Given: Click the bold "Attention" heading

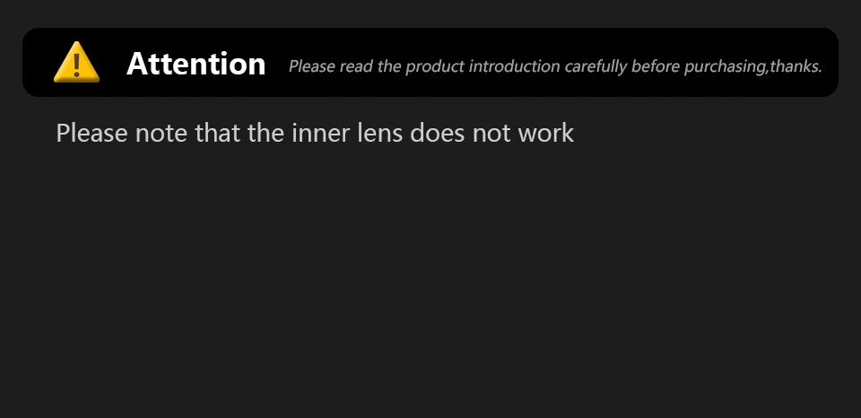Looking at the screenshot, I should coord(196,64).
